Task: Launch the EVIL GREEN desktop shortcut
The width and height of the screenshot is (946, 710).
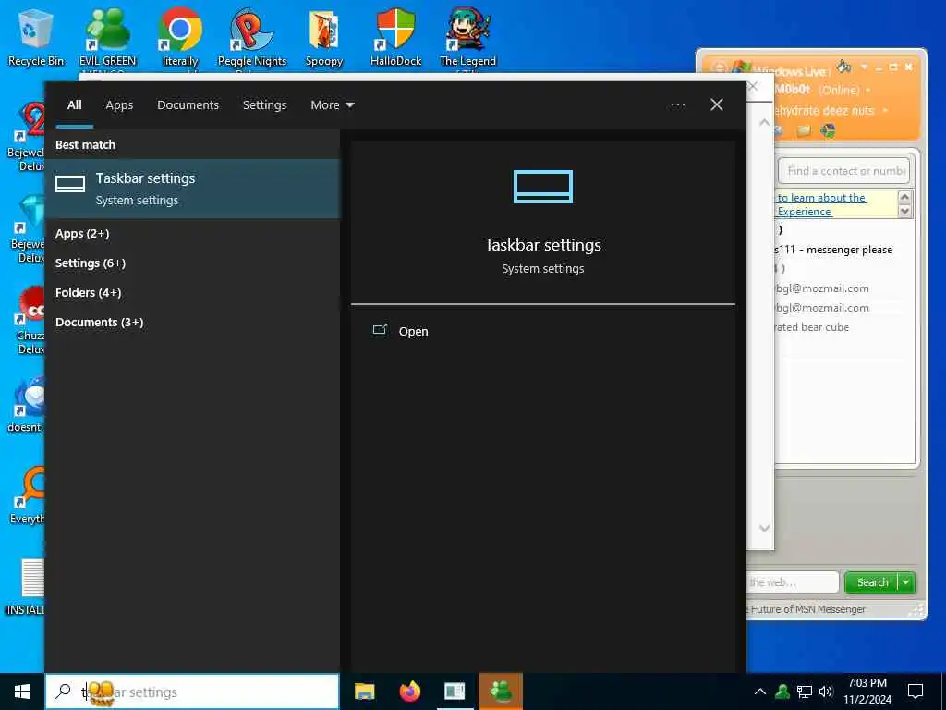Action: click(x=107, y=37)
